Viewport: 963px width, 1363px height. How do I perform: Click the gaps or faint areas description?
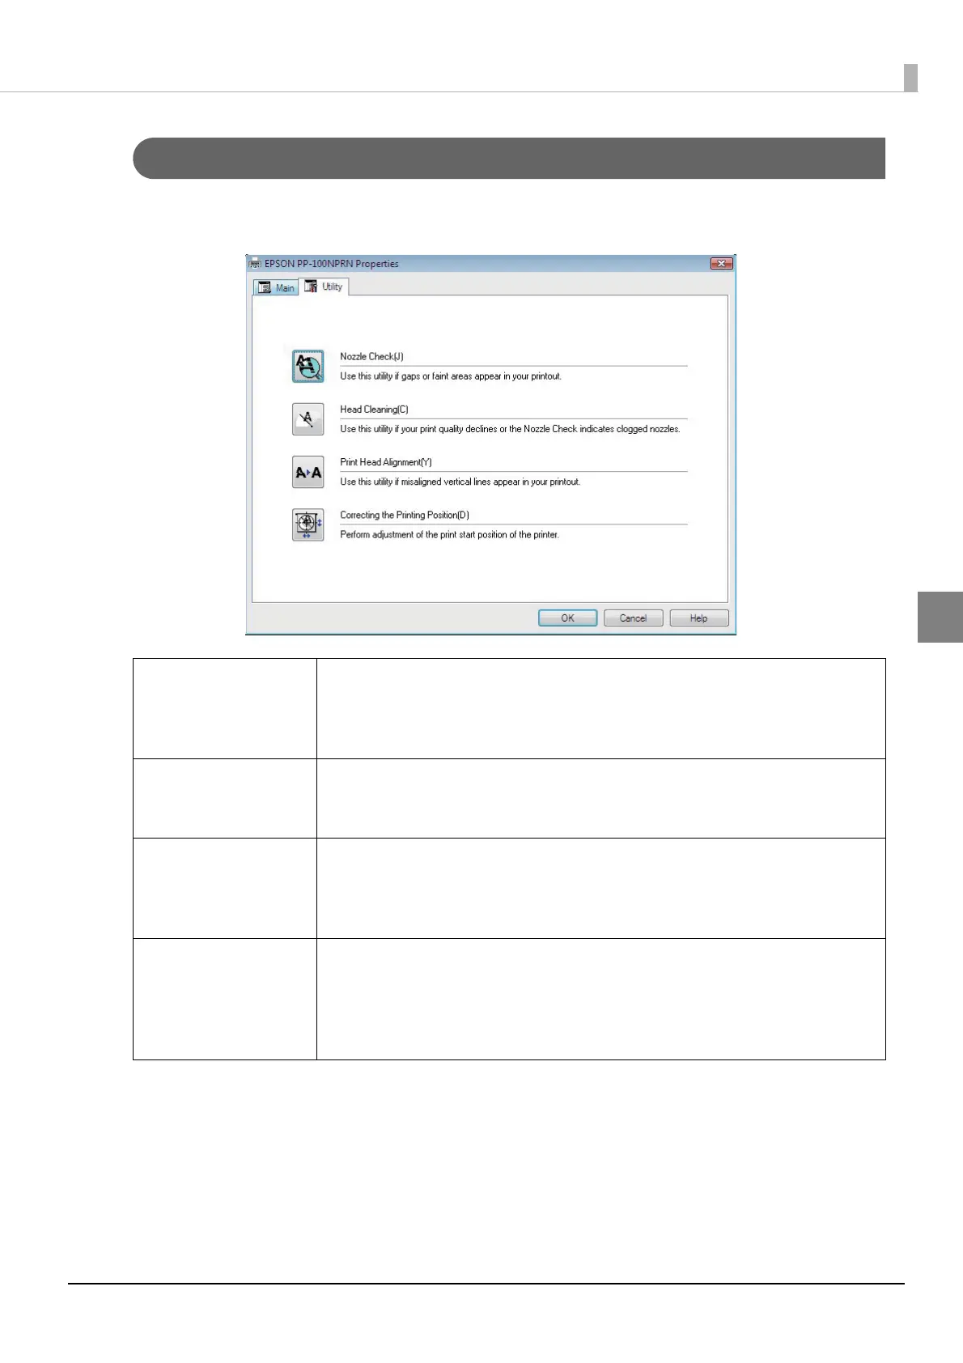451,376
